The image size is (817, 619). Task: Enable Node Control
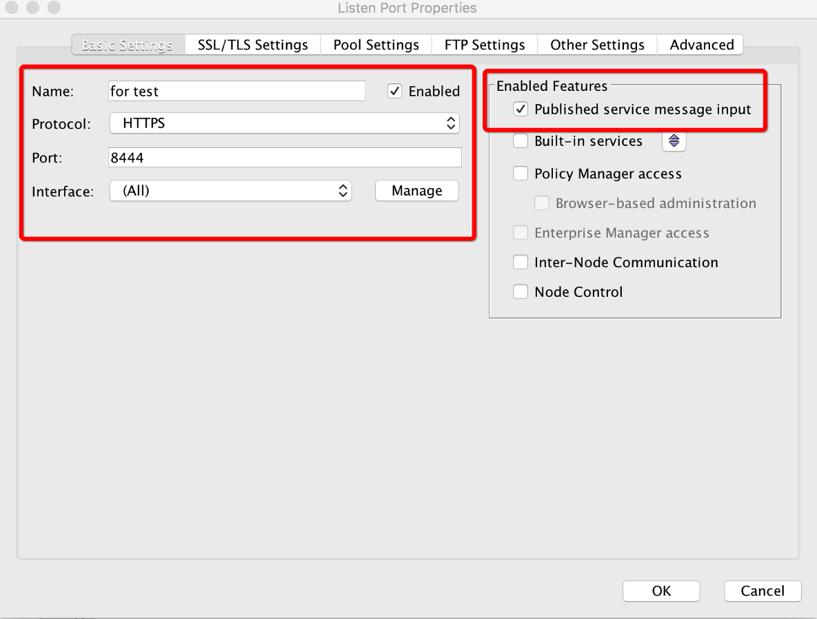(521, 291)
